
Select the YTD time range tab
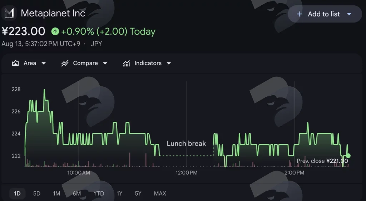coord(99,194)
